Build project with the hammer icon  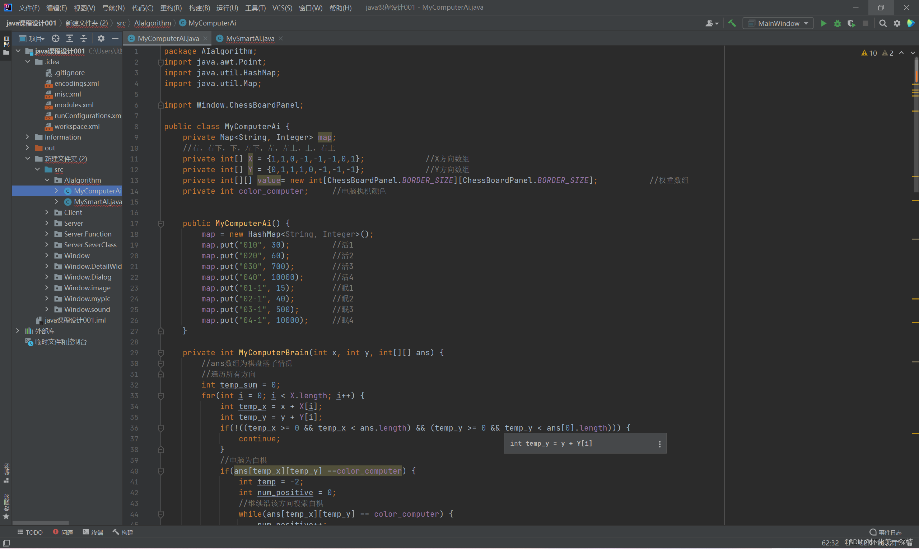pos(732,23)
